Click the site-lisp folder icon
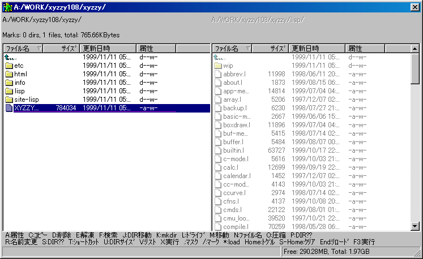Viewport: 423px width, 259px height. pyautogui.click(x=9, y=100)
